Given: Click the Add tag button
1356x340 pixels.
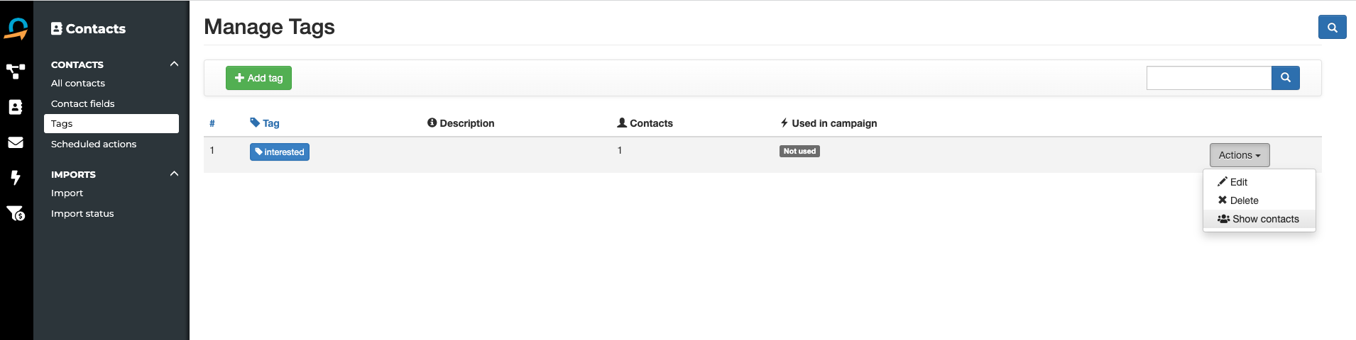Looking at the screenshot, I should tap(258, 78).
